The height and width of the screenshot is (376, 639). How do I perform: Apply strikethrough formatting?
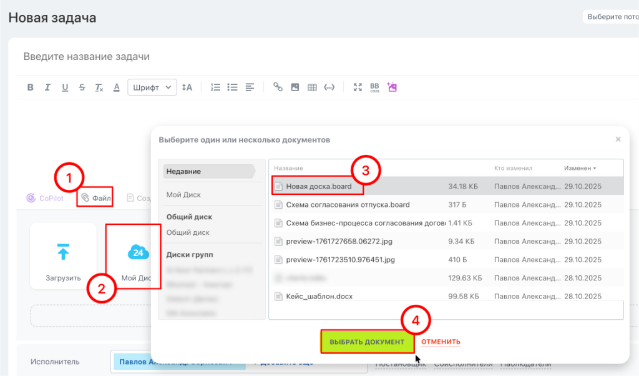tap(82, 87)
